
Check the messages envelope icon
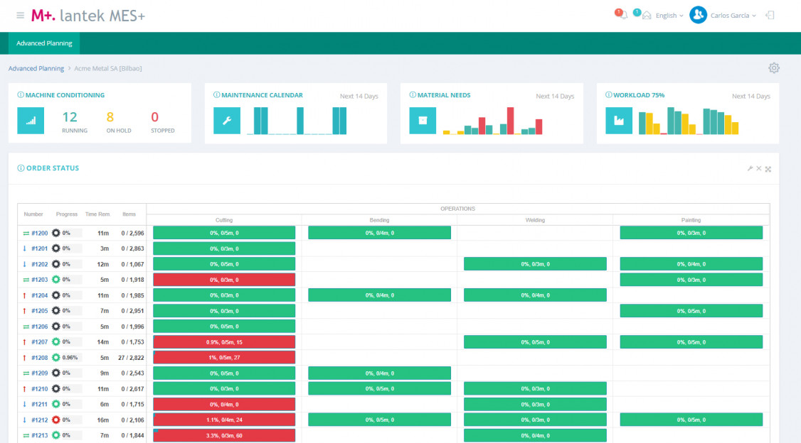pos(646,16)
